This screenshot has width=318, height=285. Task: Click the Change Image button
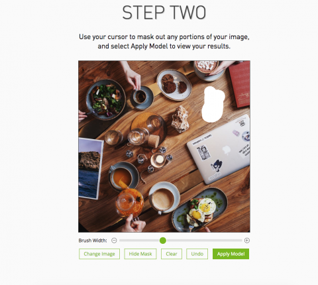(x=99, y=254)
